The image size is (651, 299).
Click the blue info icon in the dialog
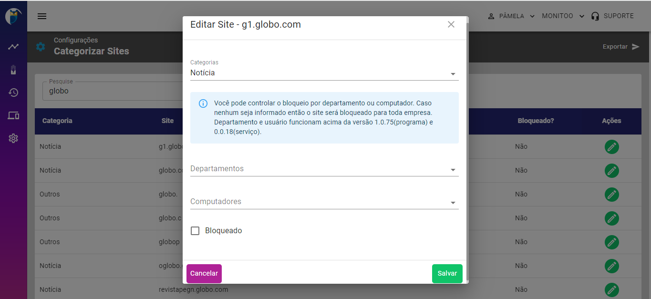(204, 103)
